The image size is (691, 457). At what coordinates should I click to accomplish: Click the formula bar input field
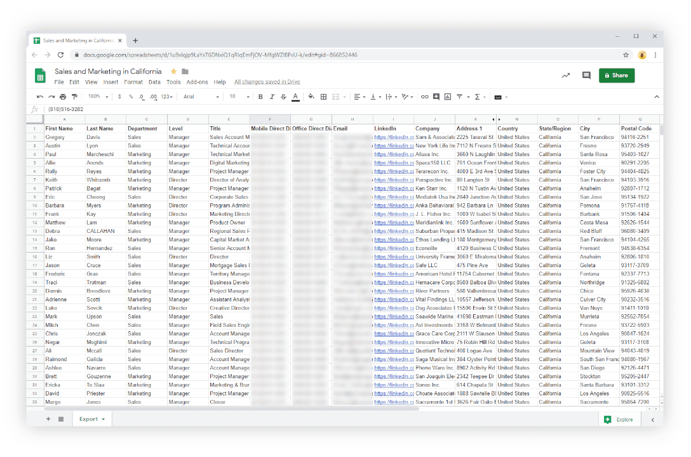click(318, 109)
